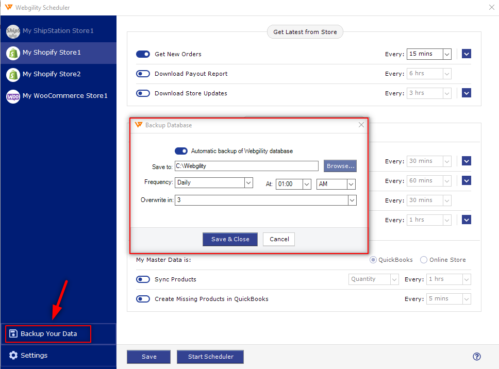Click the Webgility logo in title bar

[9, 7]
